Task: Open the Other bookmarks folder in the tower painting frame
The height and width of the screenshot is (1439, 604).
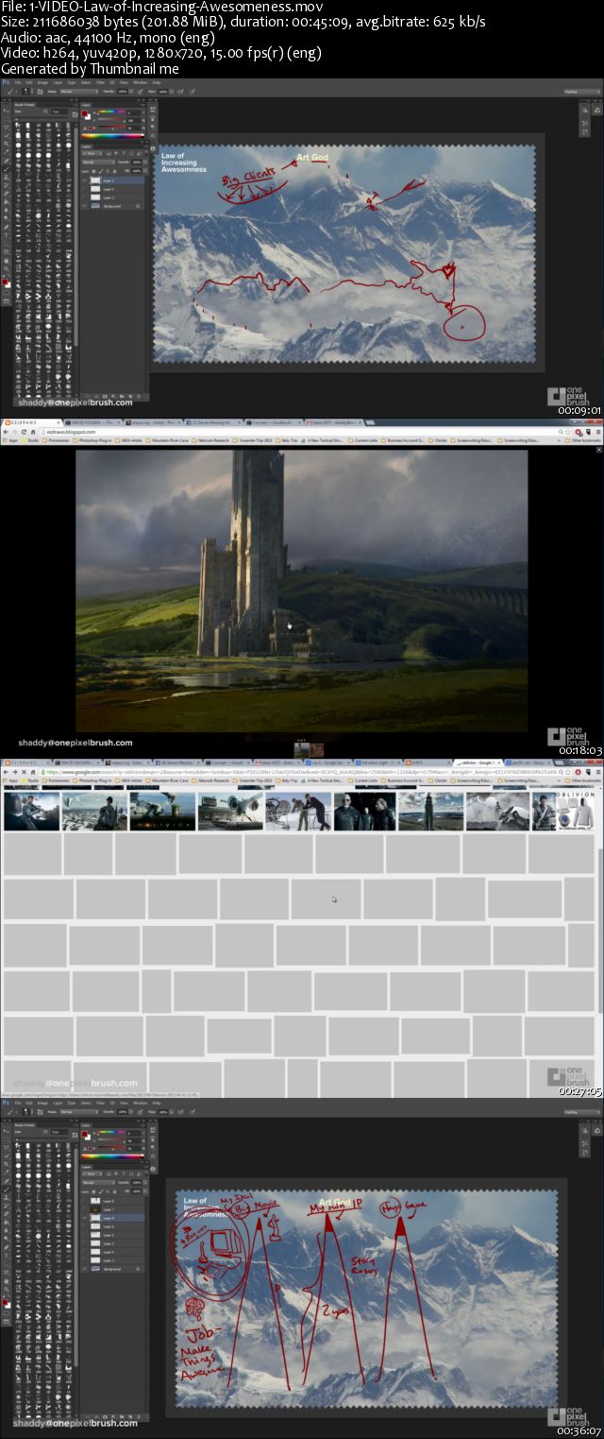Action: coord(582,439)
